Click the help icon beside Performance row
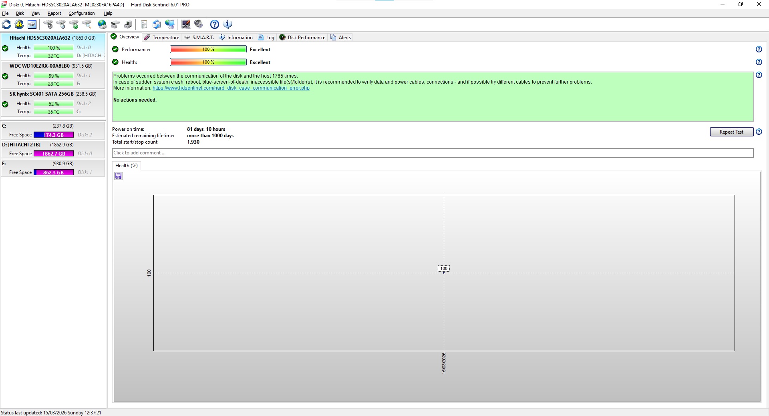 [x=759, y=49]
